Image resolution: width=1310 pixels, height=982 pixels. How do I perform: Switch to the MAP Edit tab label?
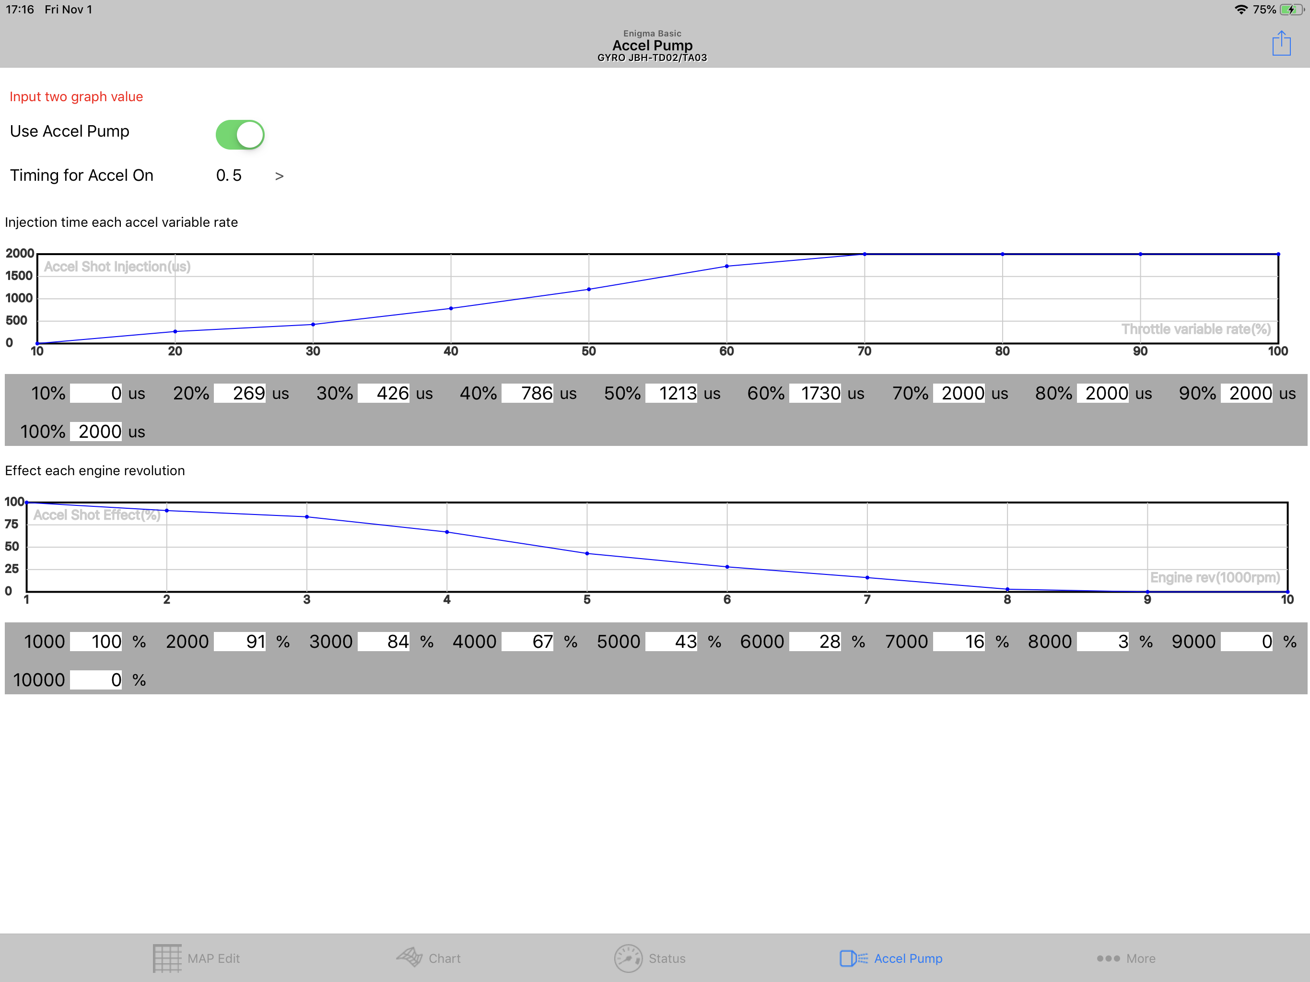[x=213, y=958]
